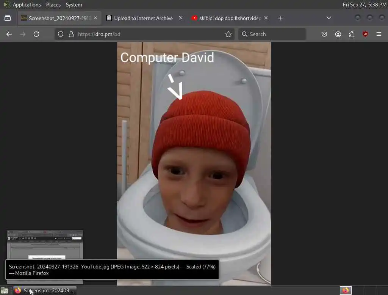Select the Screenshot_202409 taskbar window button
Image resolution: width=388 pixels, height=295 pixels.
45,290
